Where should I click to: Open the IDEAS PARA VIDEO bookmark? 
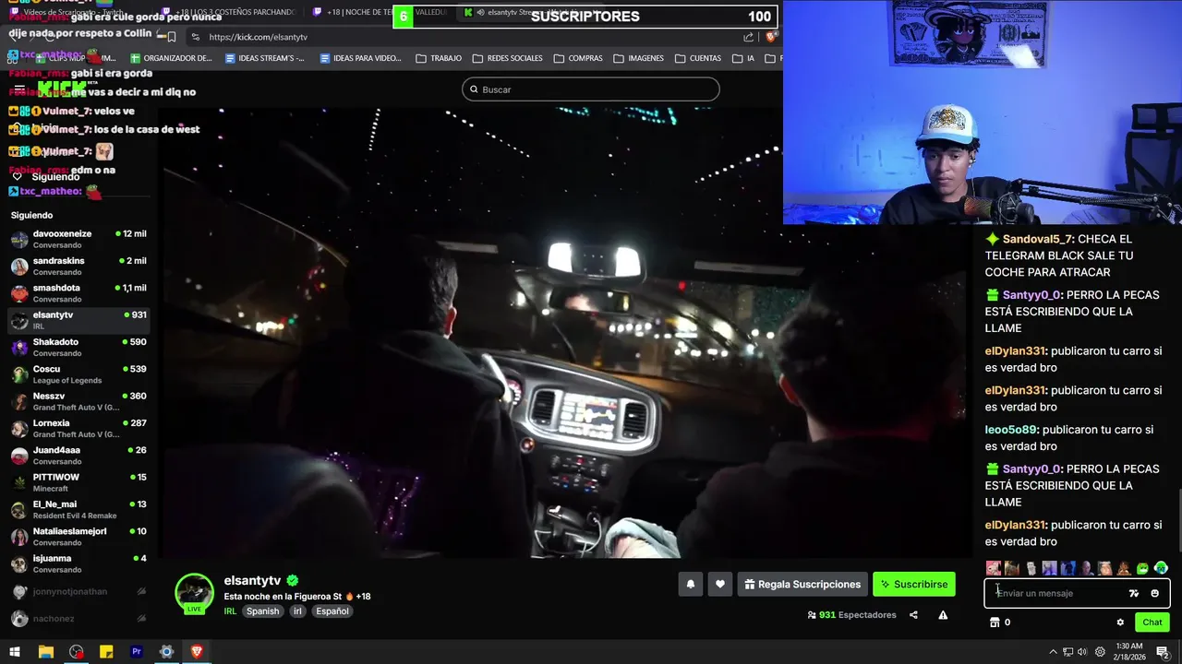(x=361, y=58)
